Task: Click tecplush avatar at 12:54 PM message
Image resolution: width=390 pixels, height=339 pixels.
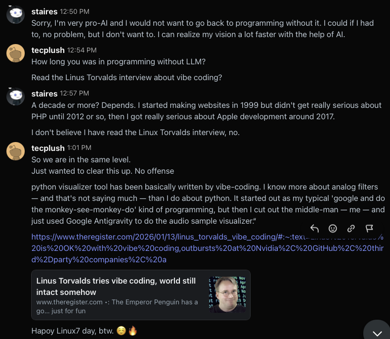Action: pos(15,53)
